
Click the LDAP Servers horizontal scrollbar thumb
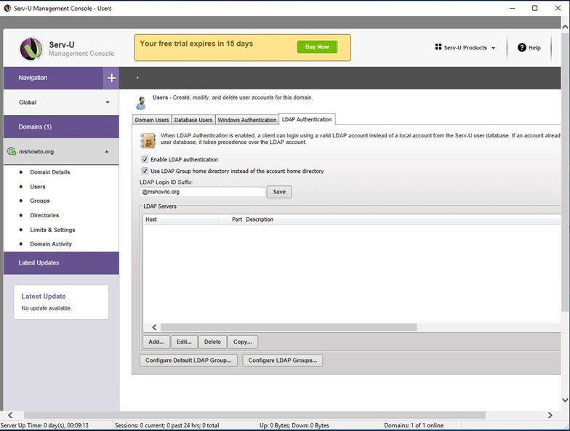click(289, 327)
